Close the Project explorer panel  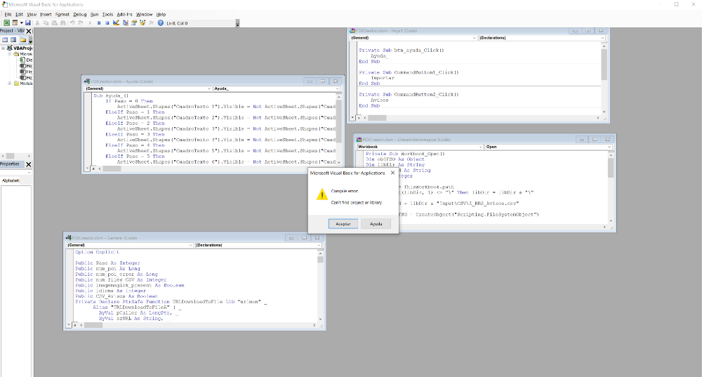pyautogui.click(x=29, y=31)
